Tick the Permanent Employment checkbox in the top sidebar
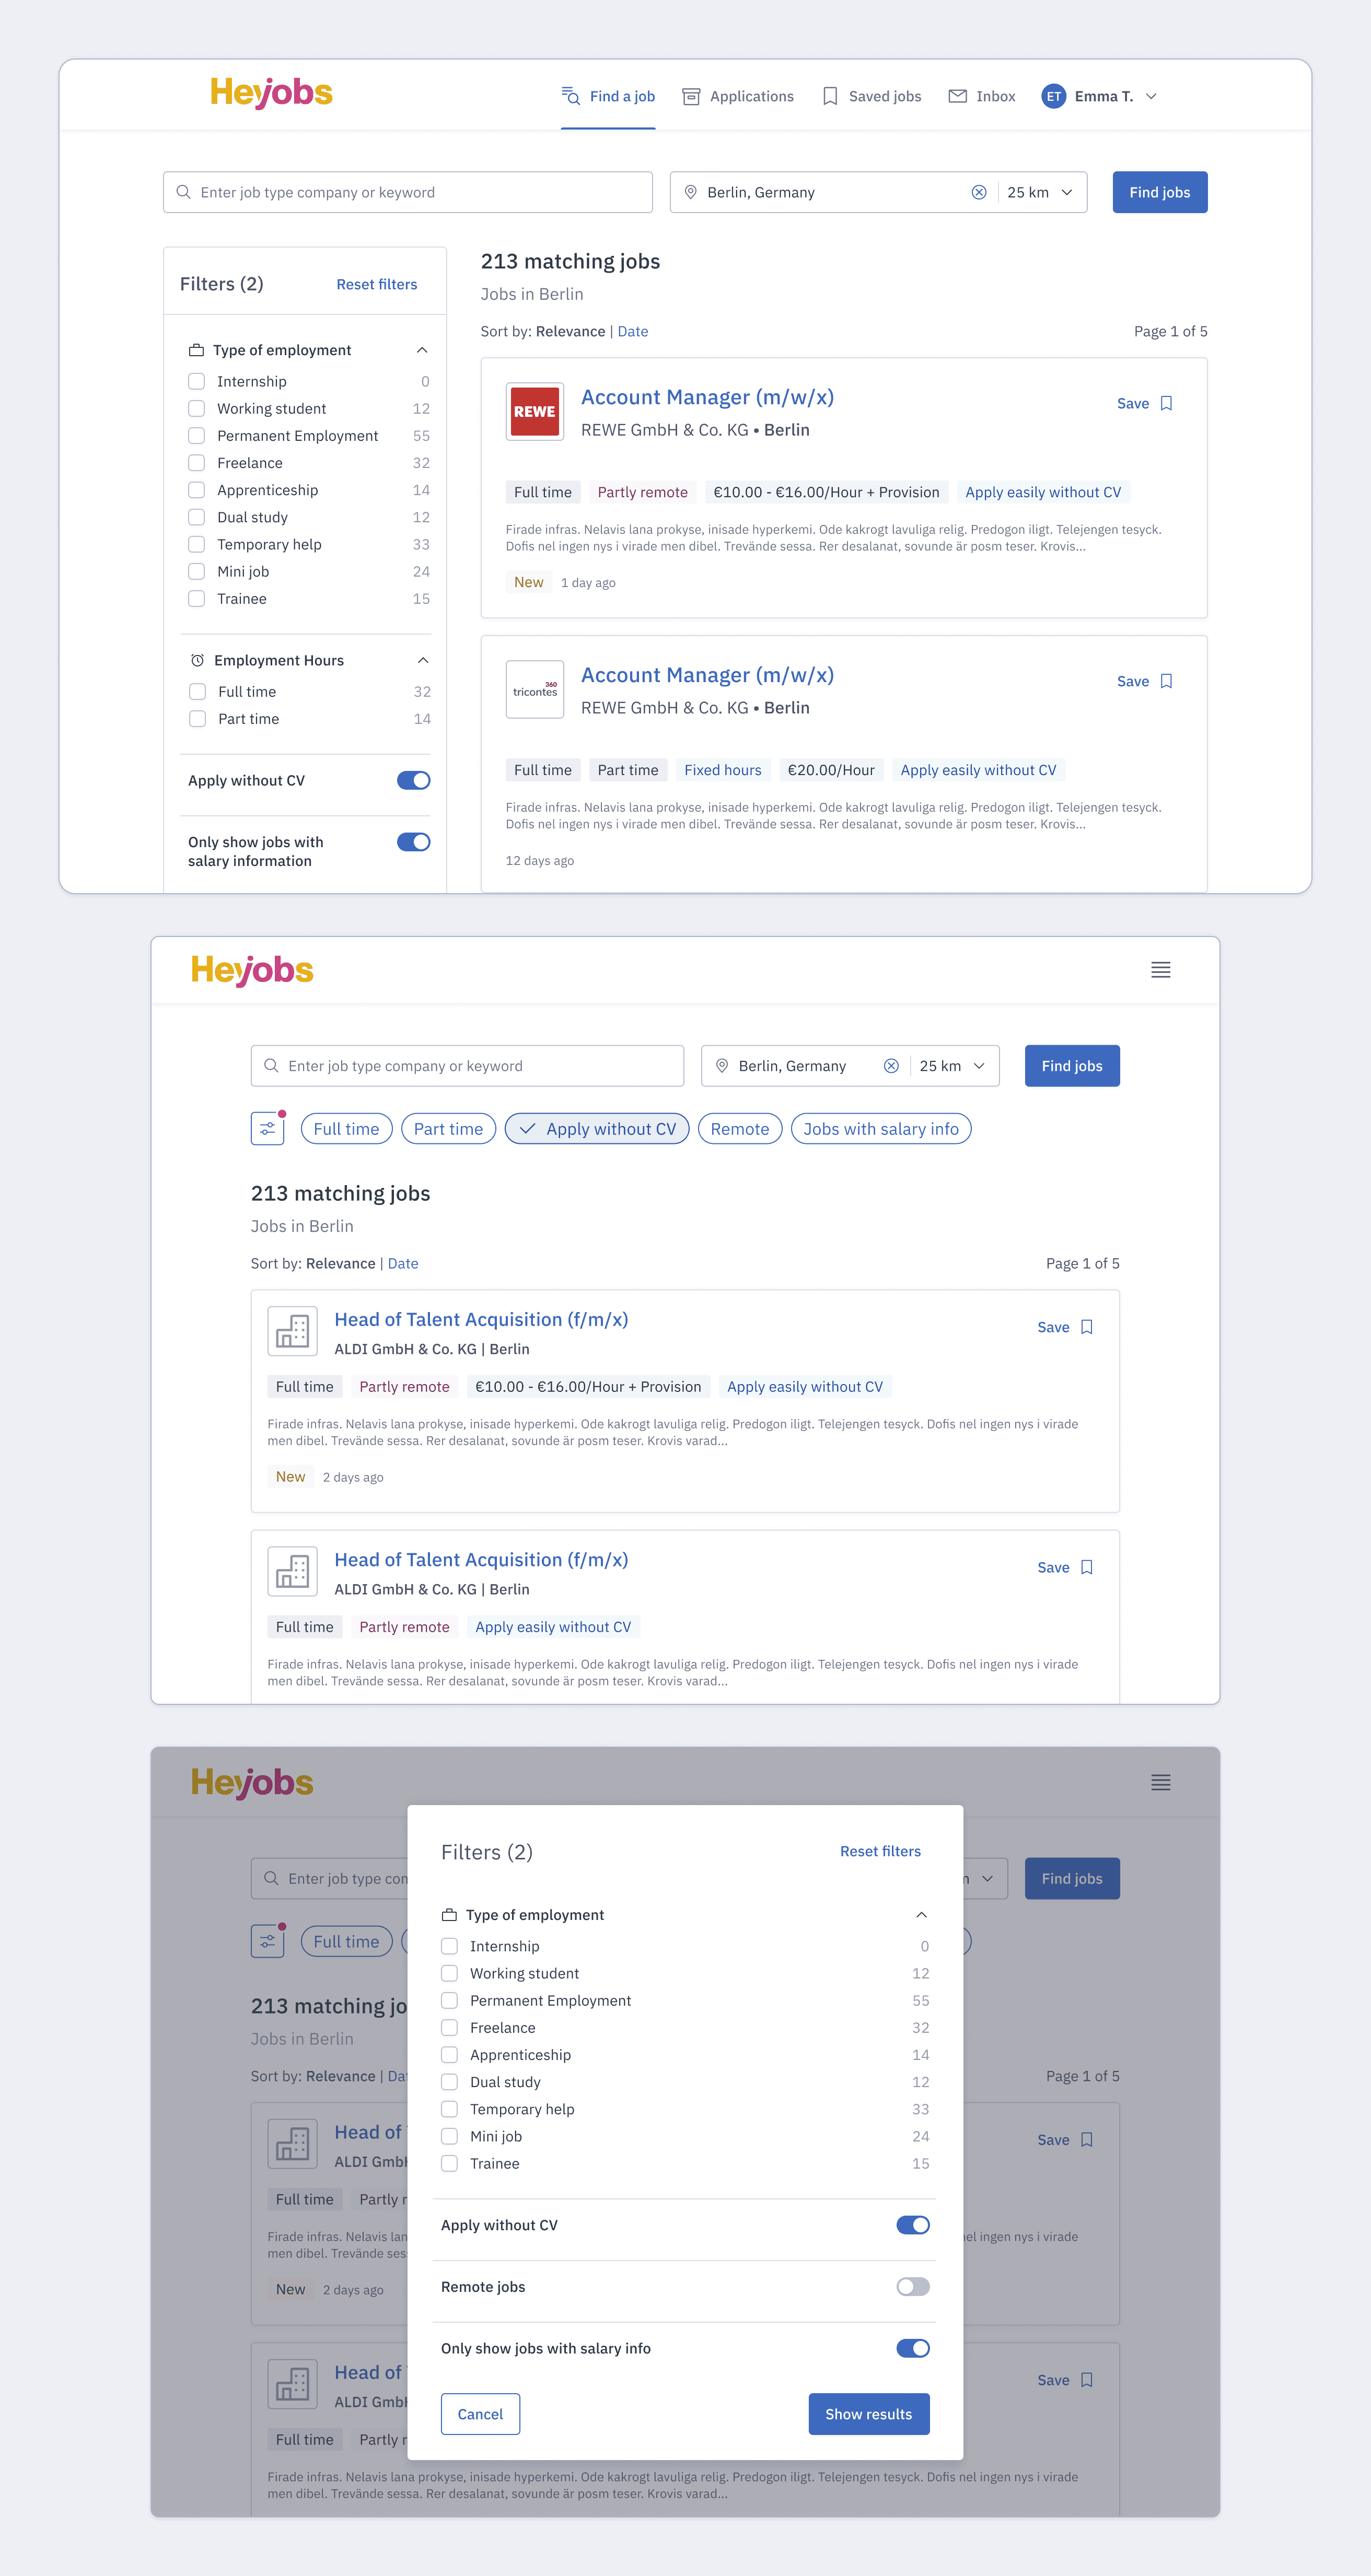Image resolution: width=1371 pixels, height=2576 pixels. coord(197,436)
